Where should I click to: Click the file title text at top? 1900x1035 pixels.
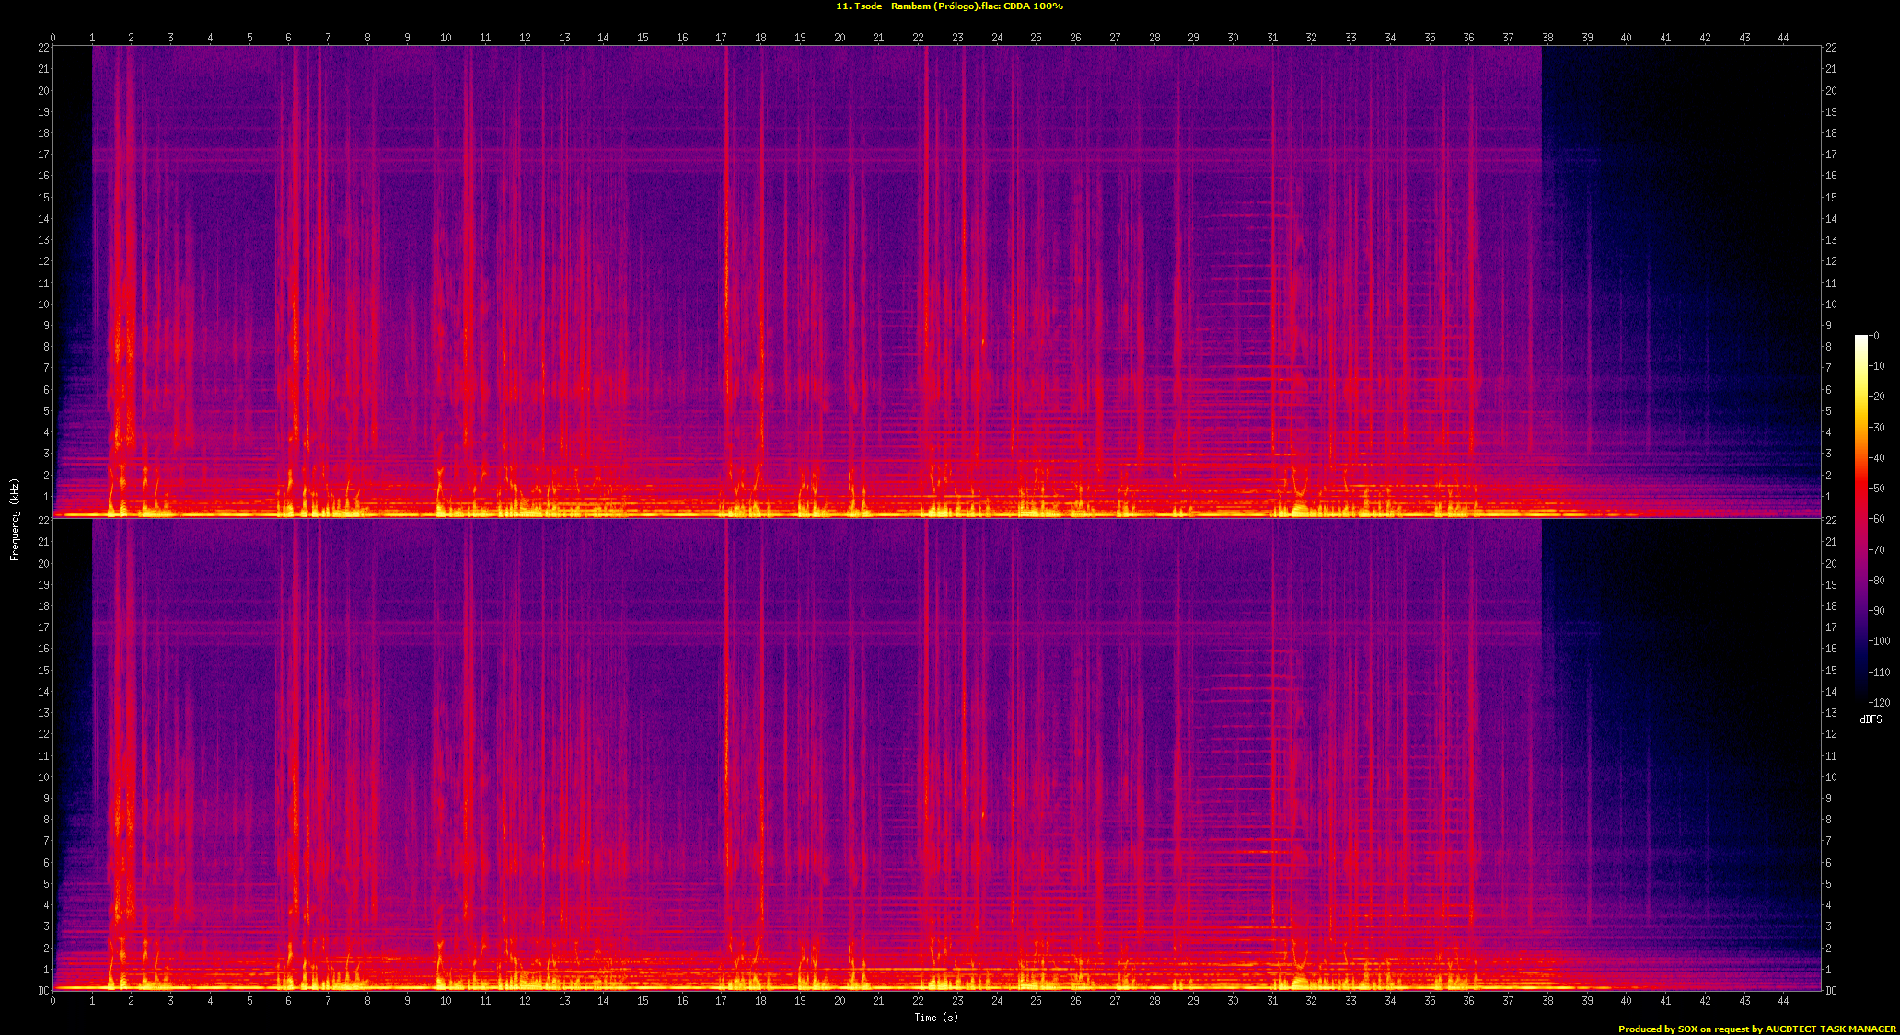pyautogui.click(x=949, y=6)
